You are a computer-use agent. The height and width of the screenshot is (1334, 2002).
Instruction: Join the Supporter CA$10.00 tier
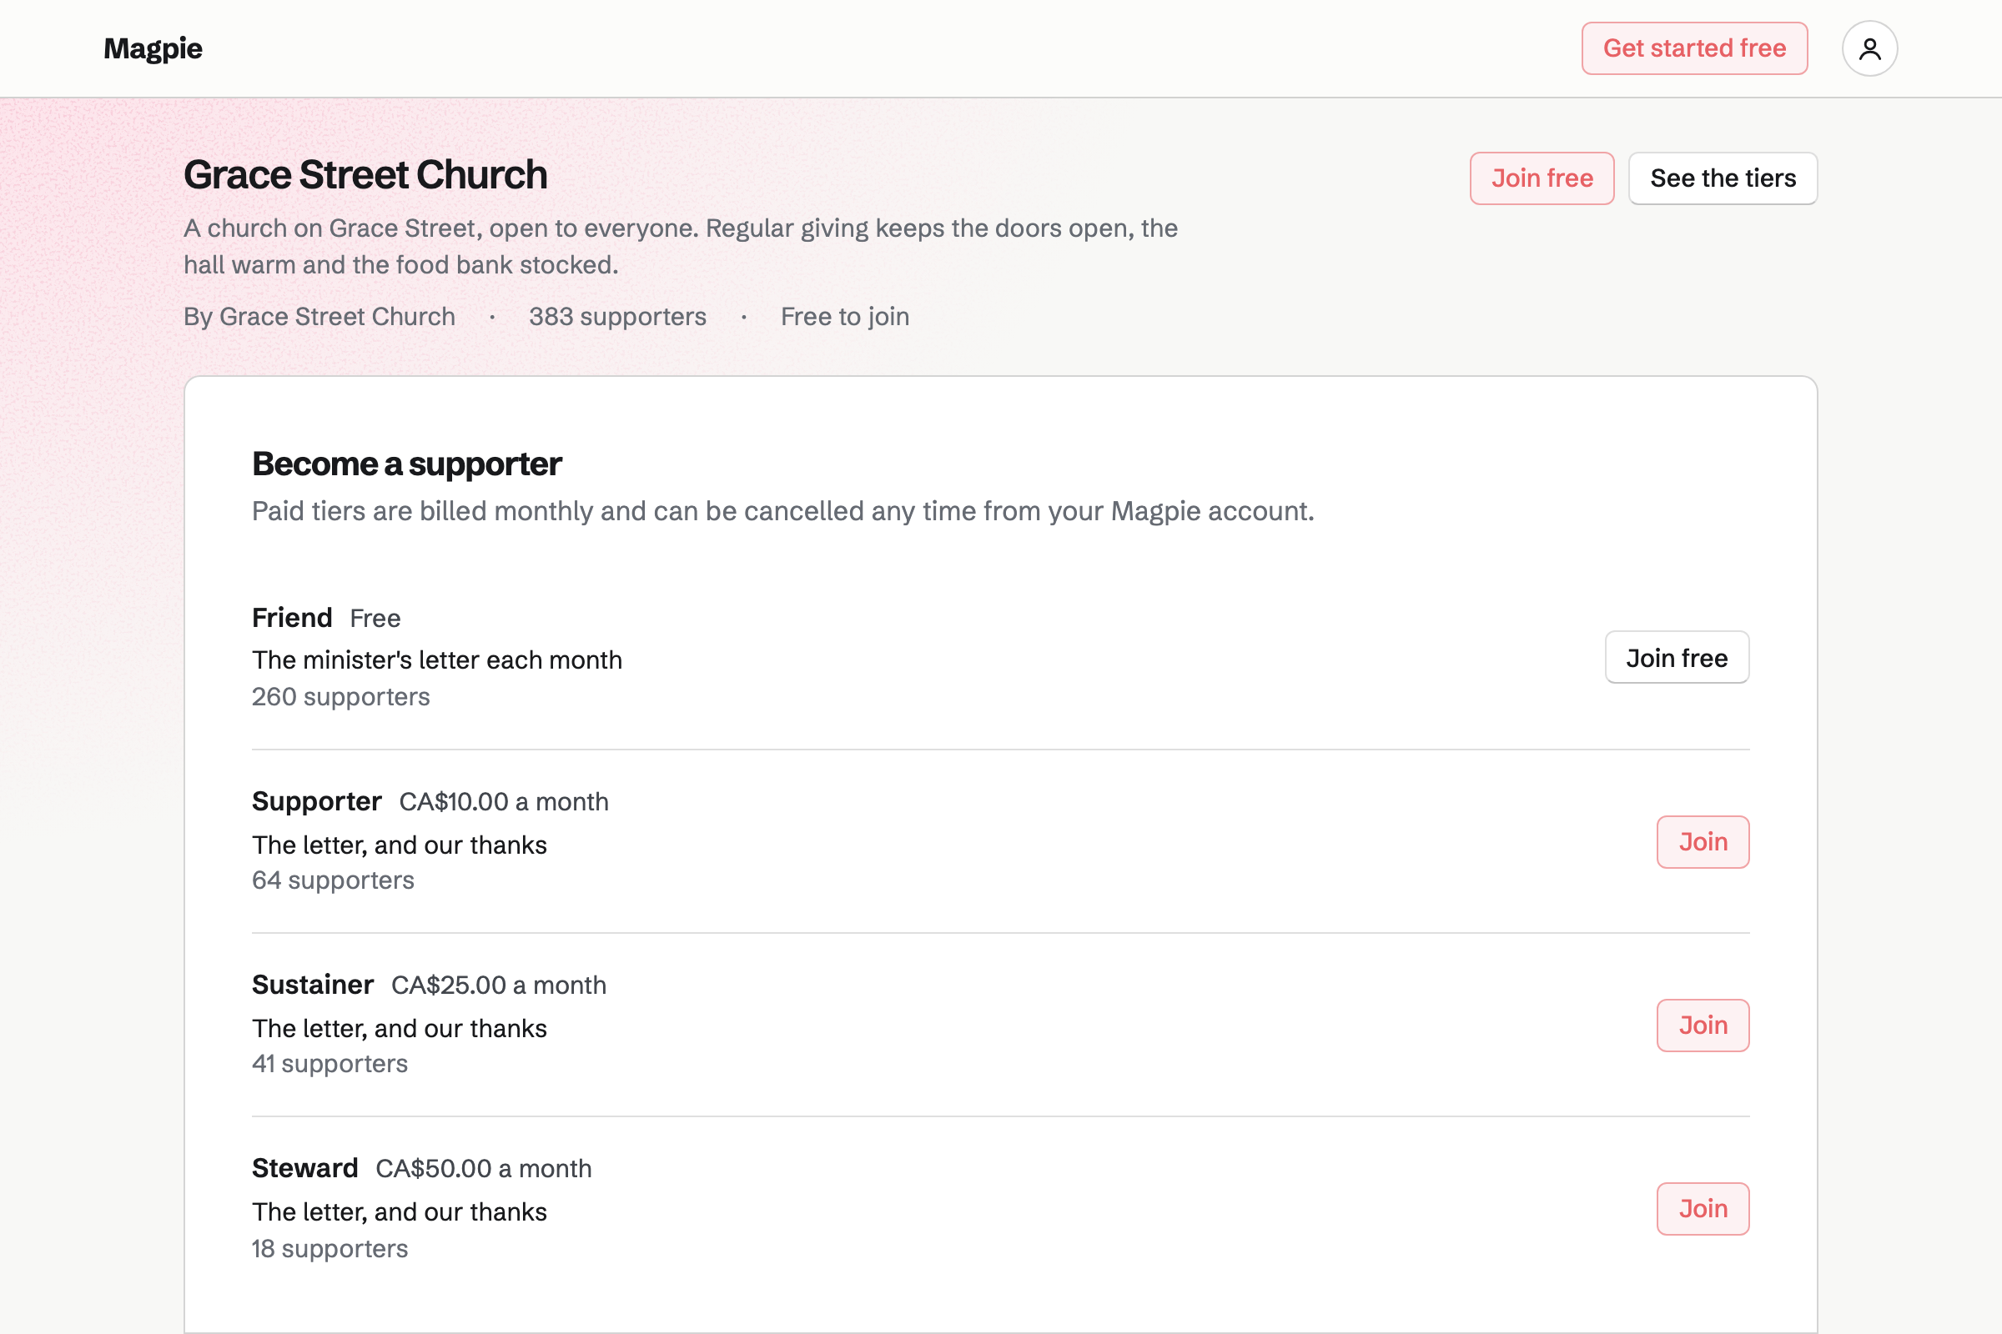pos(1703,841)
